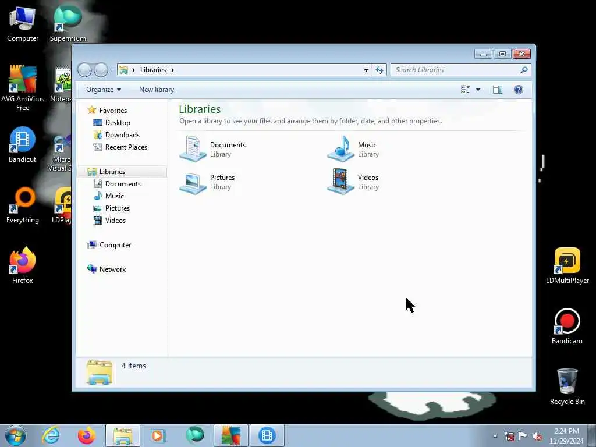
Task: Open the view options dropdown arrow
Action: pyautogui.click(x=478, y=90)
